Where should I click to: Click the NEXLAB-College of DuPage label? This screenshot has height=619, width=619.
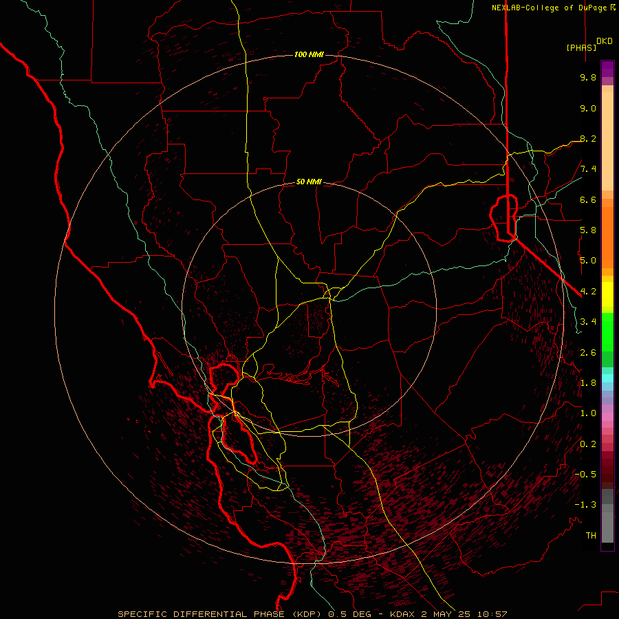[550, 8]
